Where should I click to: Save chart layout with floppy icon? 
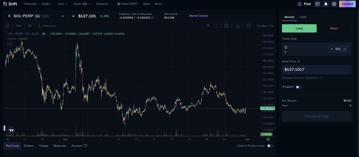point(227,26)
